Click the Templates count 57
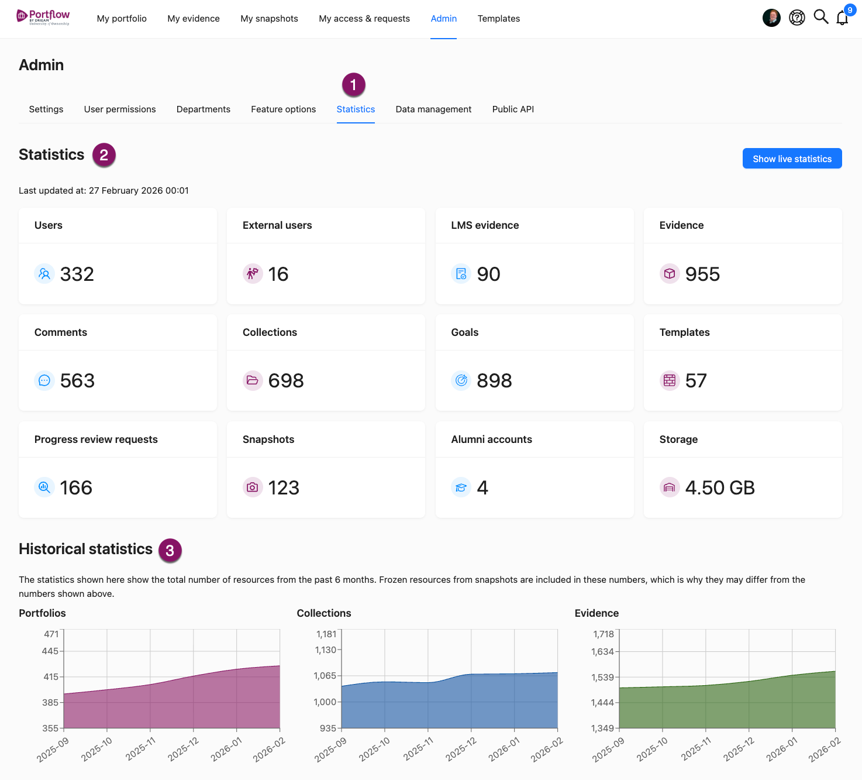Image resolution: width=862 pixels, height=780 pixels. 696,381
